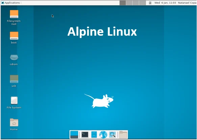Switch to the fourth workspace

pos(143,3)
